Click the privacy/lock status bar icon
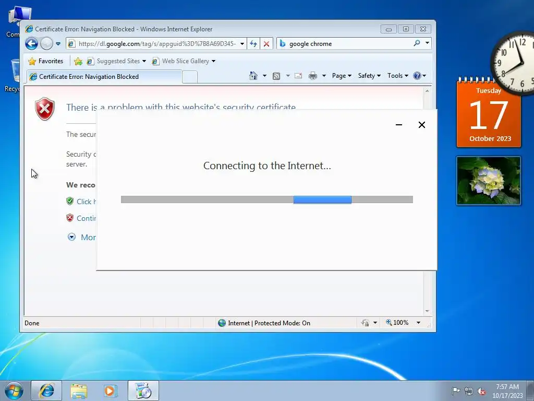Viewport: 534px width, 401px height. 365,323
